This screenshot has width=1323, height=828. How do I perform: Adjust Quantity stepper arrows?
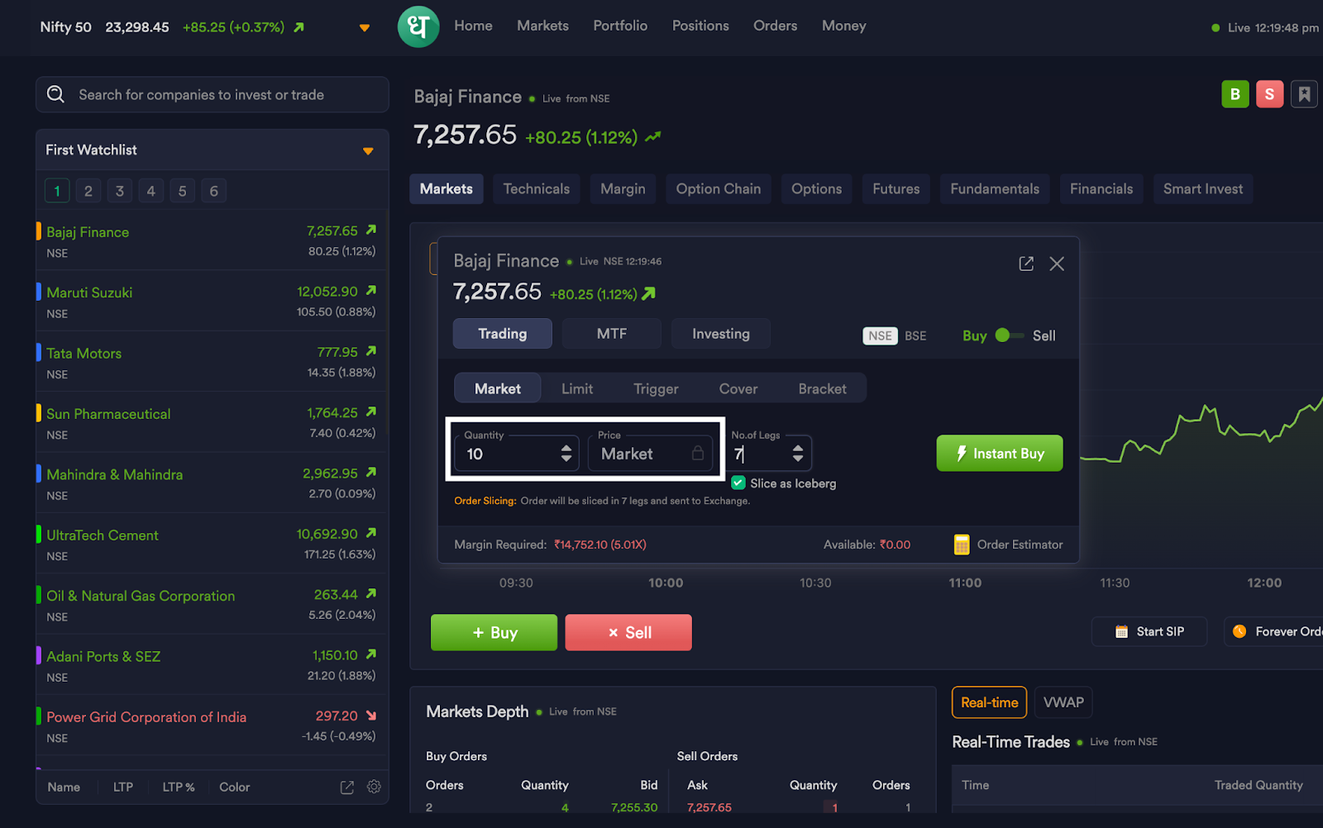pyautogui.click(x=566, y=453)
